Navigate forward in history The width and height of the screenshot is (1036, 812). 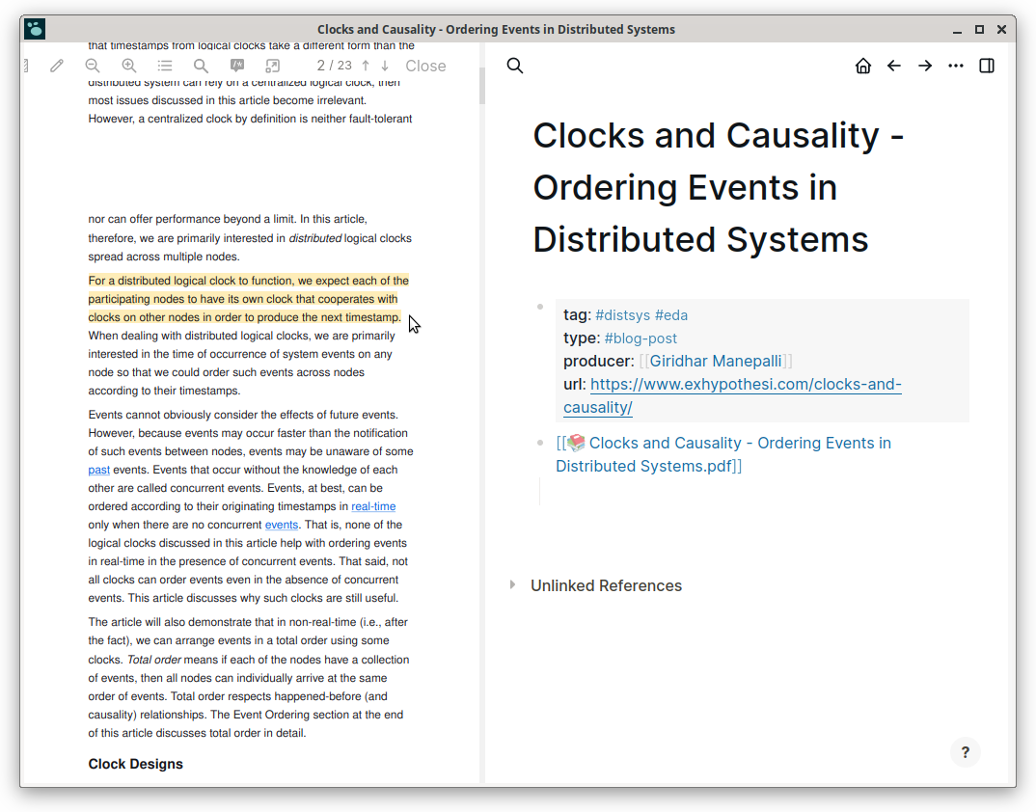925,66
